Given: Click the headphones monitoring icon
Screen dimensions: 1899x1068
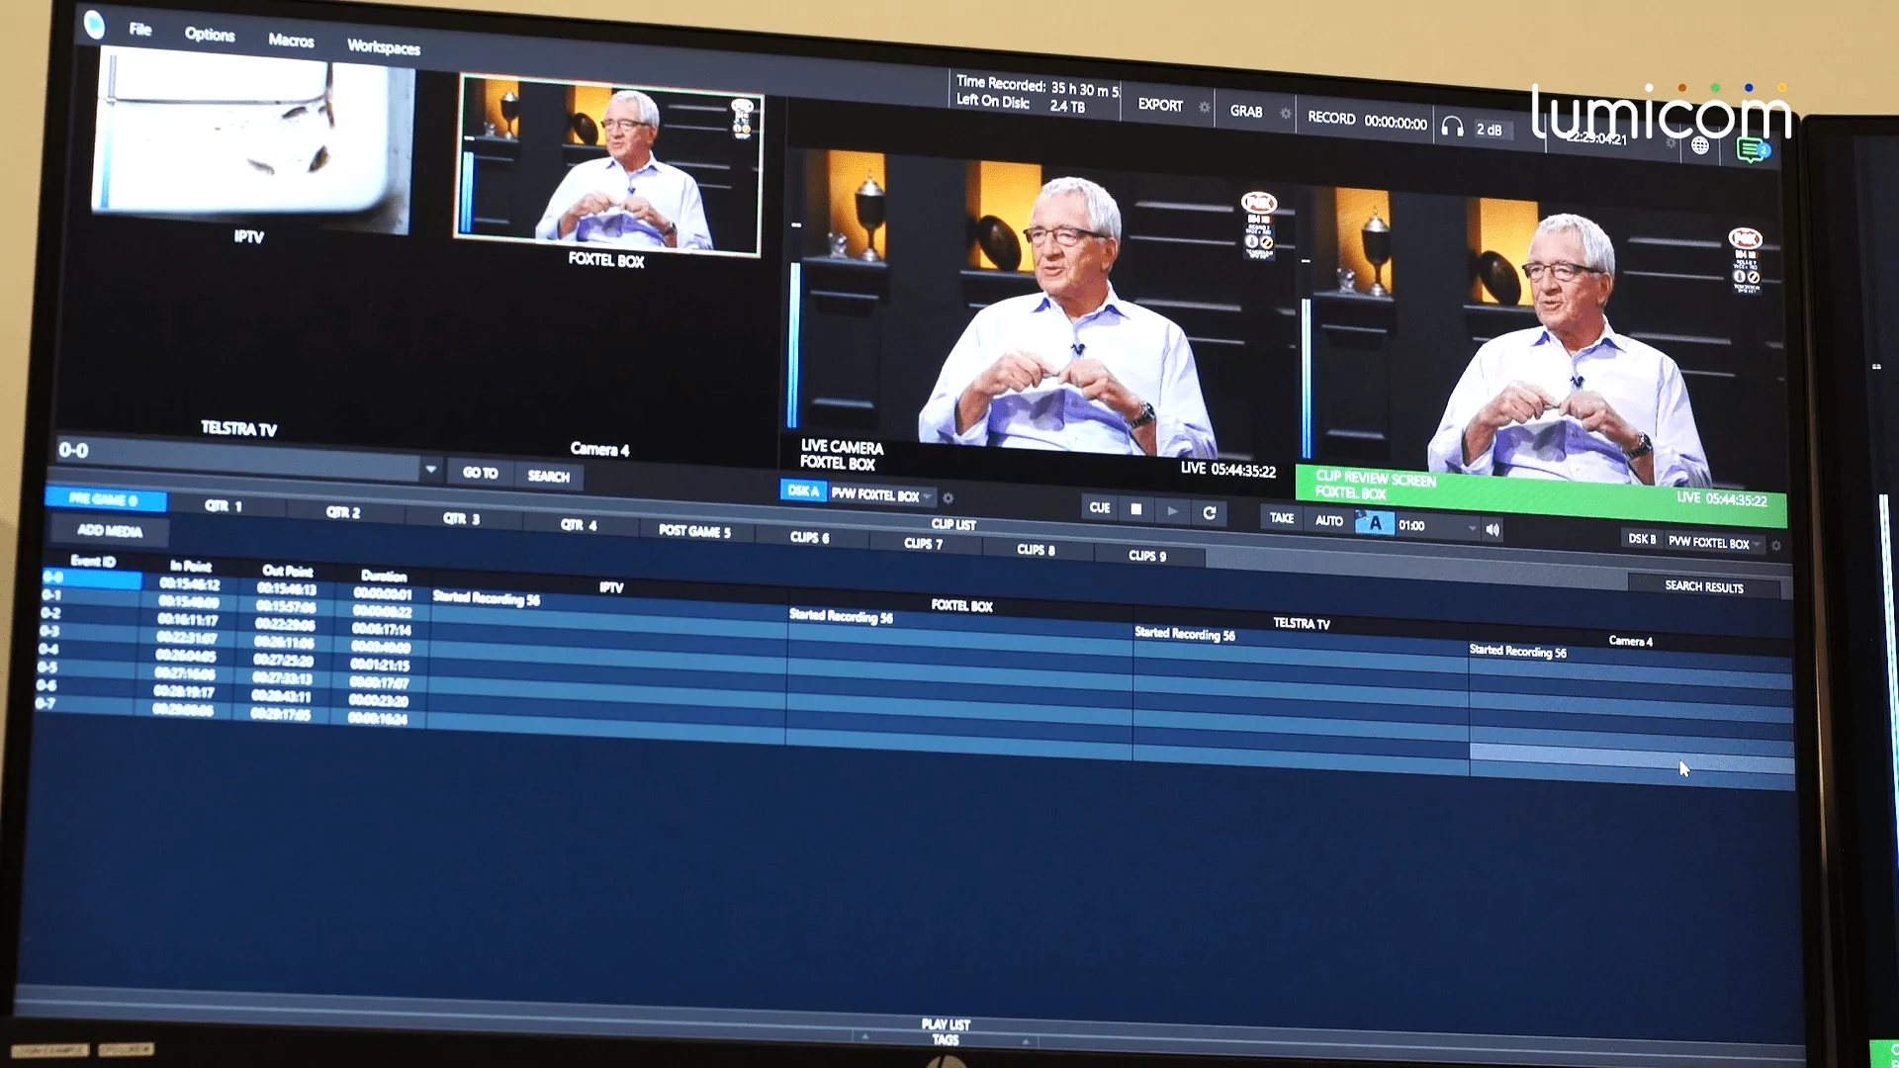Looking at the screenshot, I should [1452, 127].
